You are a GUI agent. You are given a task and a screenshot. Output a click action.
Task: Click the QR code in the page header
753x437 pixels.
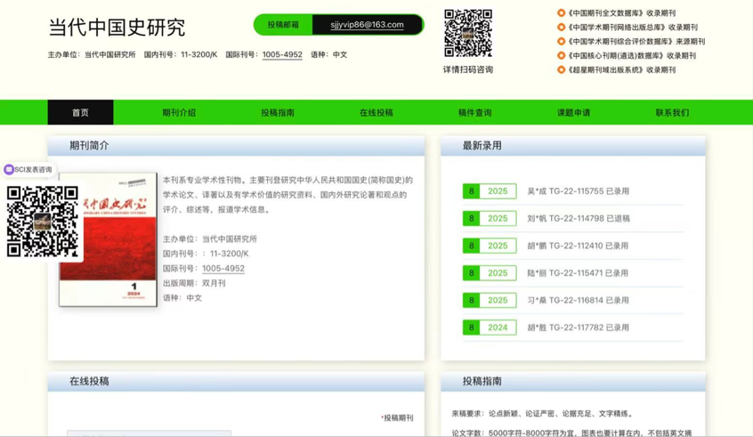[467, 34]
